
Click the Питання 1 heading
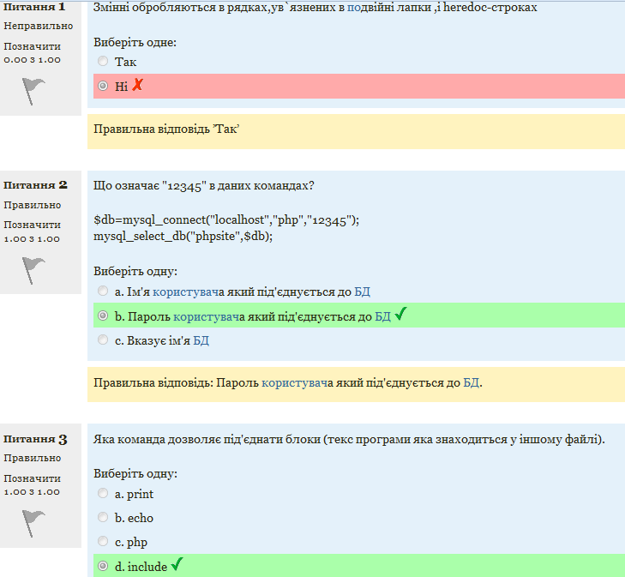point(34,6)
